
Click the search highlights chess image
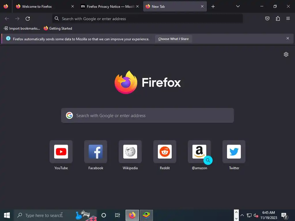(86, 215)
